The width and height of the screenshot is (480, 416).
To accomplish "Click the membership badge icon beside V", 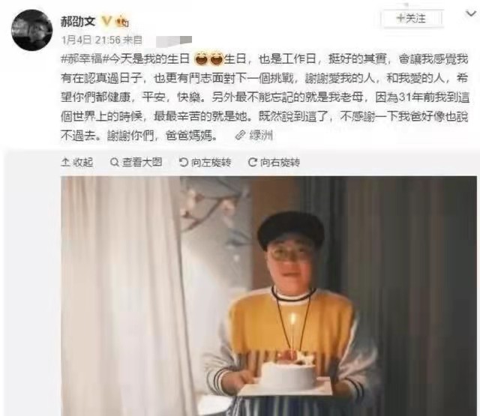I will point(122,21).
